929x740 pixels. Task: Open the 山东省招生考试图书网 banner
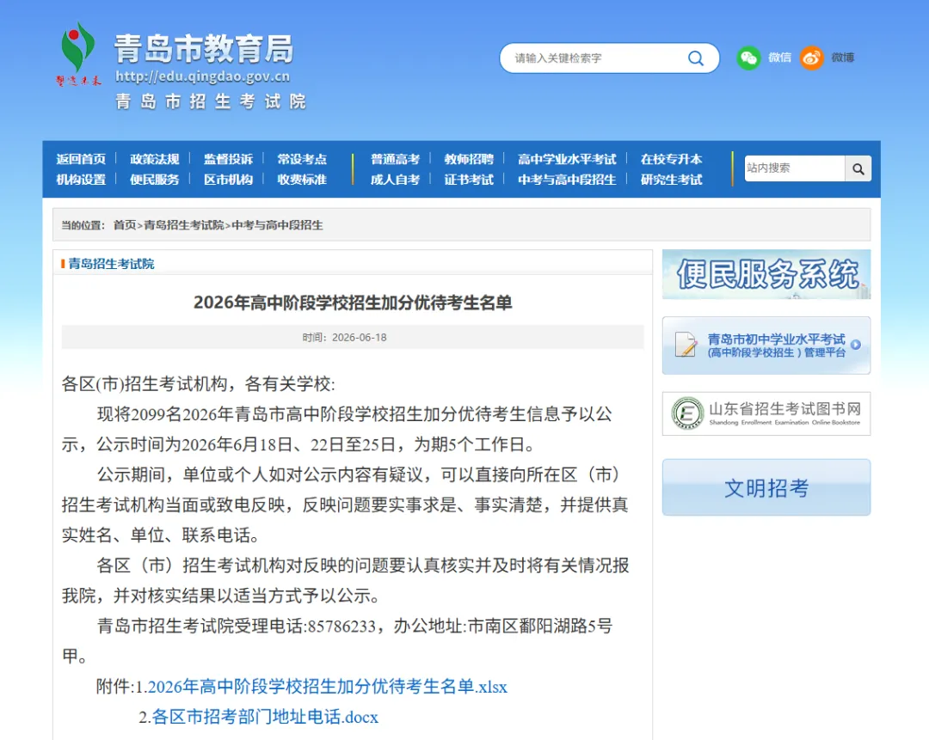(766, 413)
